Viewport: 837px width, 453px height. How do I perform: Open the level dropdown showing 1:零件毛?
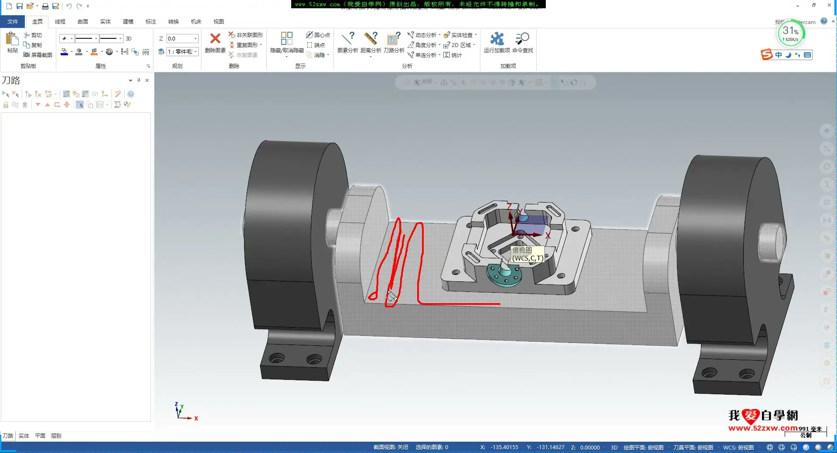tap(195, 52)
